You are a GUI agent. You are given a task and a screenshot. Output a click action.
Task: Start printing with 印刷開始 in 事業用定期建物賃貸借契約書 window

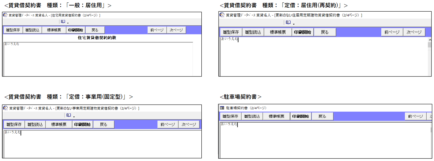coord(82,124)
